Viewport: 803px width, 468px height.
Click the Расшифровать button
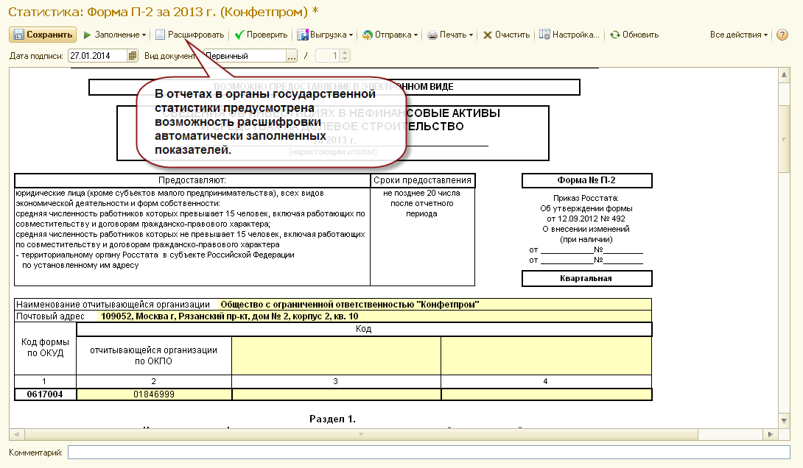coord(190,35)
